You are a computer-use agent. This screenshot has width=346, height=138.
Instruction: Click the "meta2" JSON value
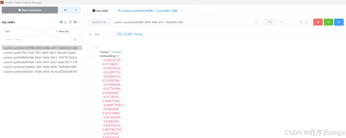click(117, 52)
